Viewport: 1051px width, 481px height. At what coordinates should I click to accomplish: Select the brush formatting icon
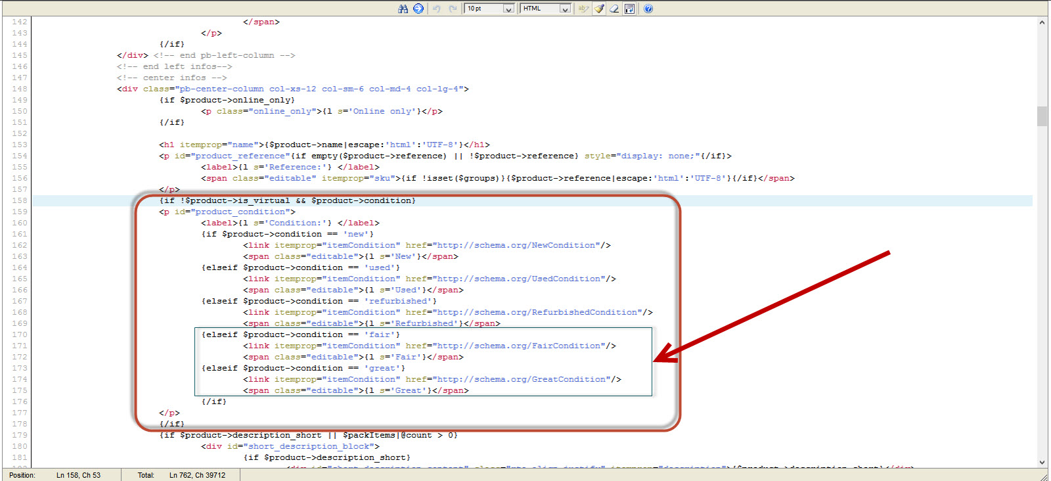599,9
